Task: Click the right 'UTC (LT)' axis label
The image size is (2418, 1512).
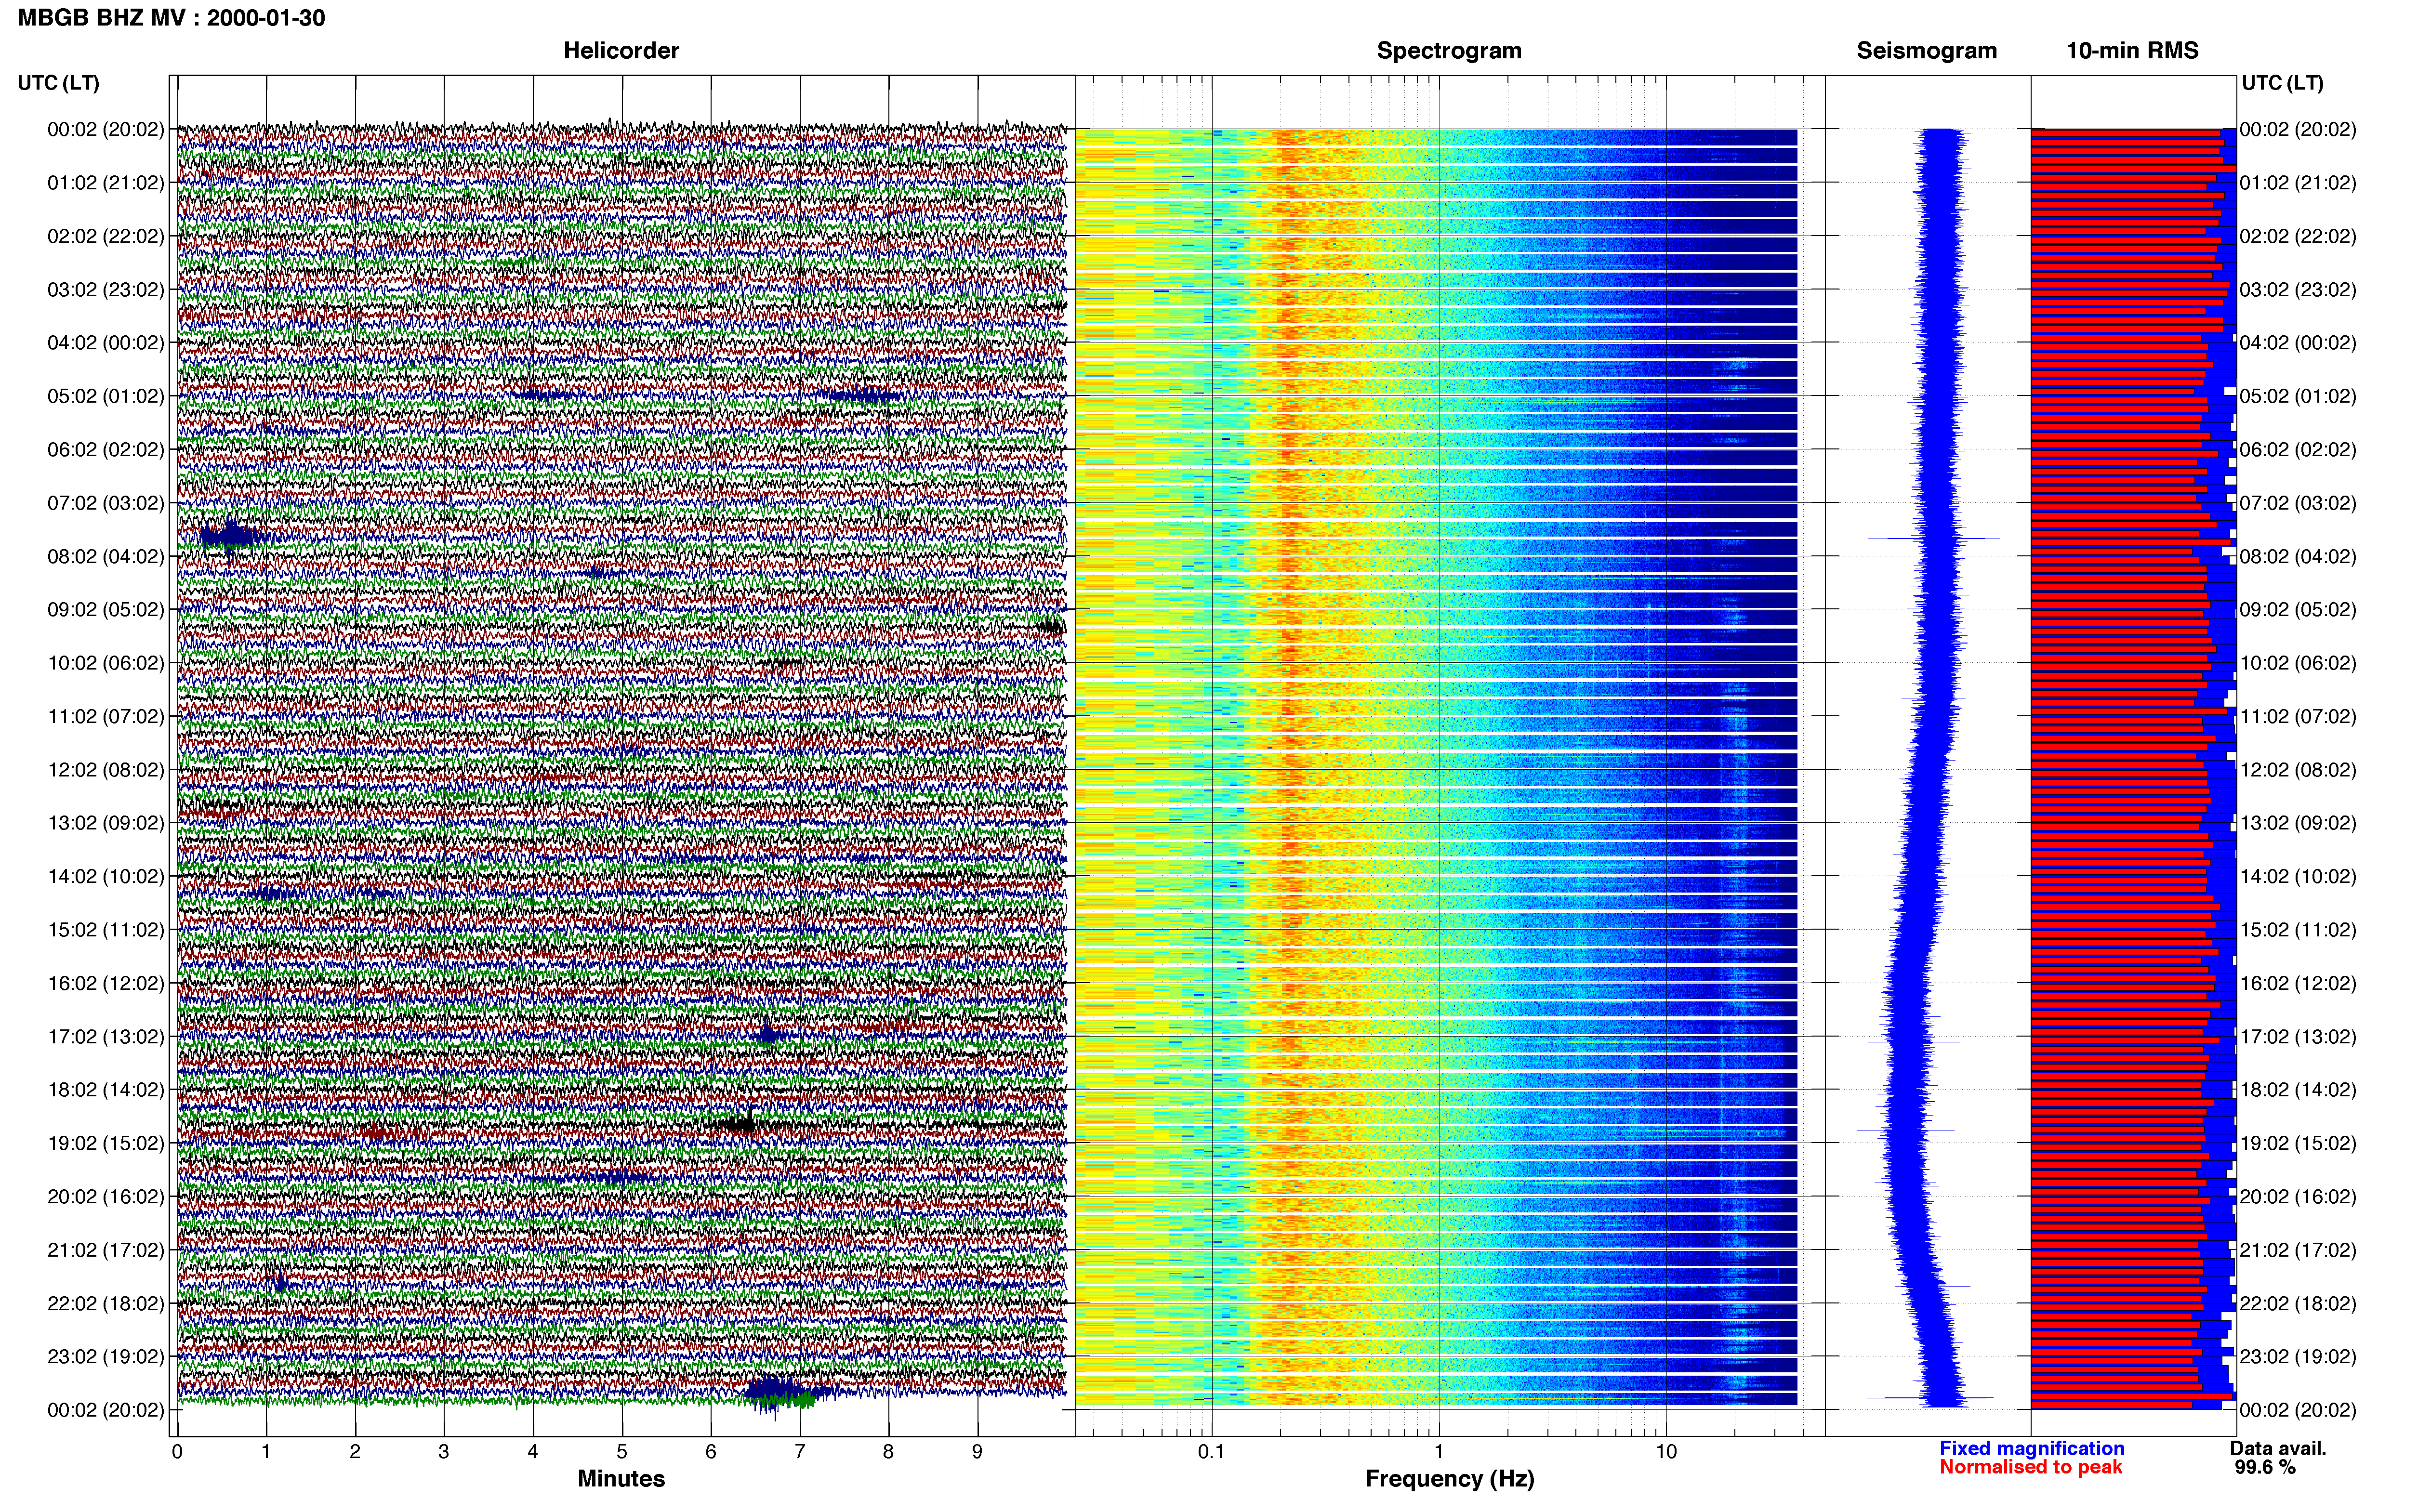Action: tap(2282, 83)
